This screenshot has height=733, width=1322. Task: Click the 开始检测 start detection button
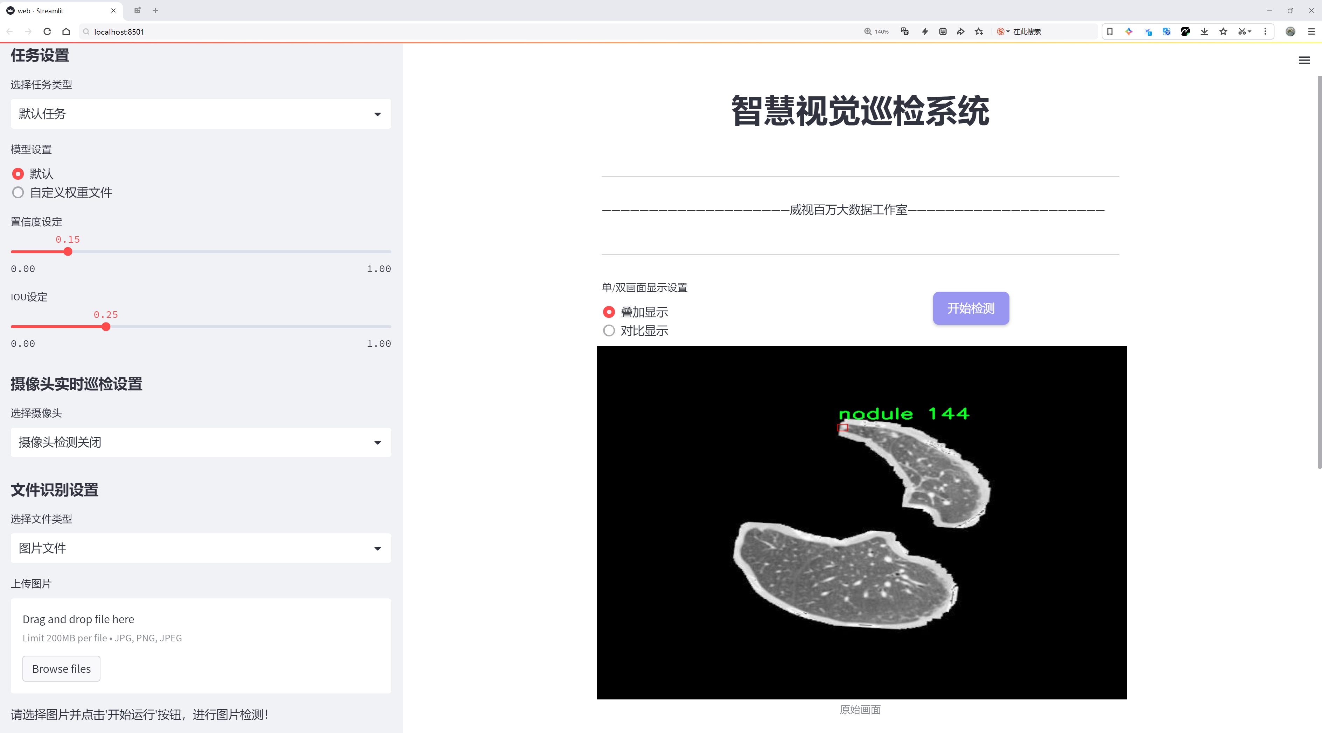coord(971,308)
